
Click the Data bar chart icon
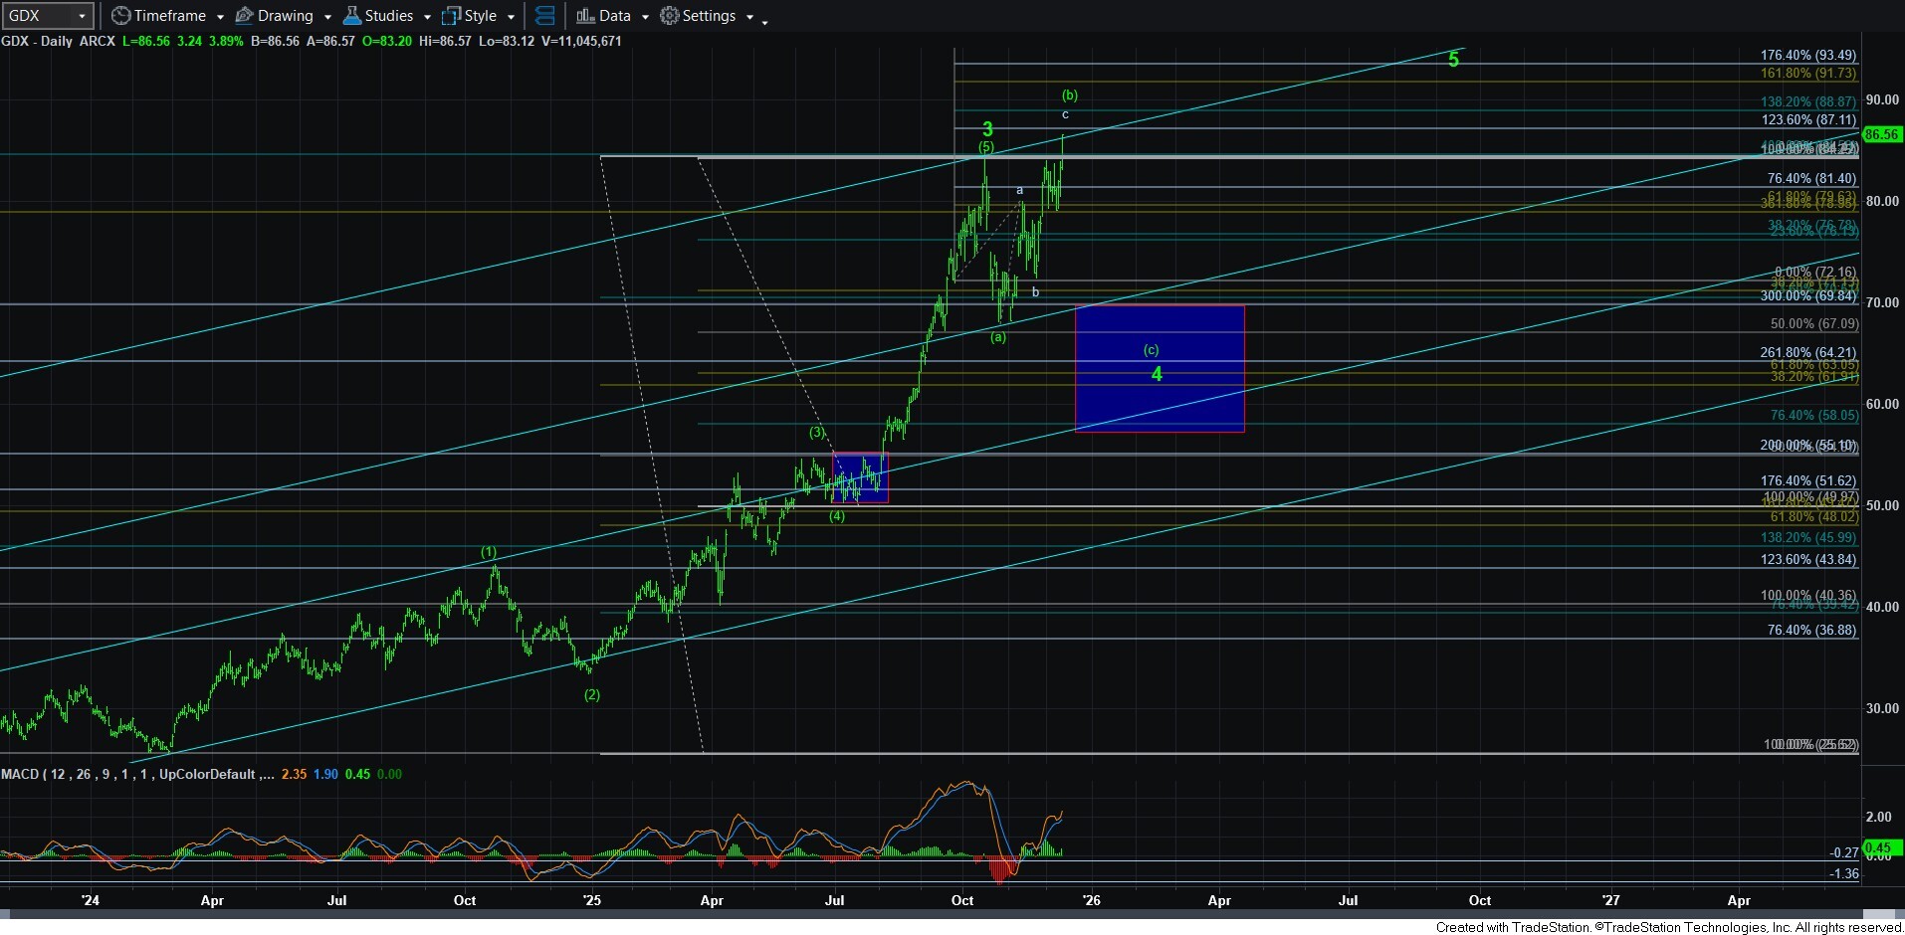(585, 16)
